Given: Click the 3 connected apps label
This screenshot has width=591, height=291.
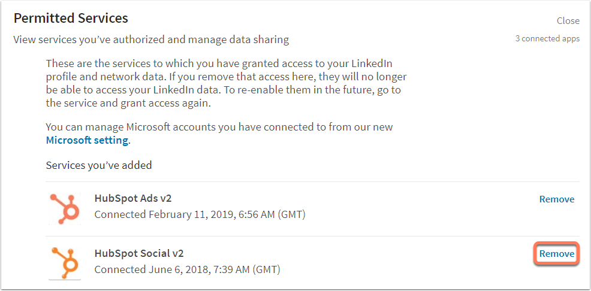Looking at the screenshot, I should pos(547,38).
